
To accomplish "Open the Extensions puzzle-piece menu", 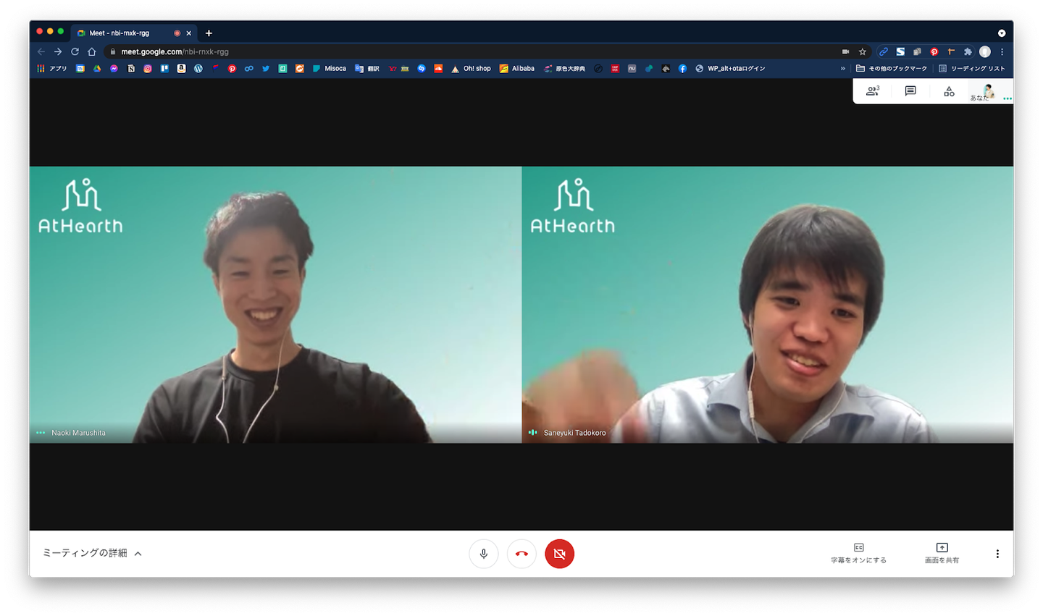I will coord(968,51).
